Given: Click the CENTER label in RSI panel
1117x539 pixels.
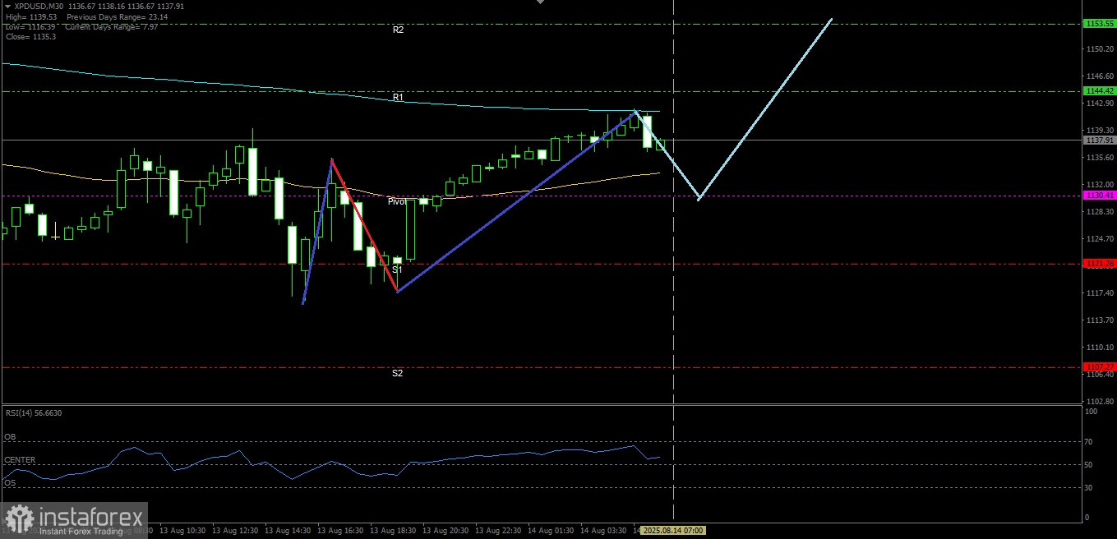Looking at the screenshot, I should (x=20, y=460).
